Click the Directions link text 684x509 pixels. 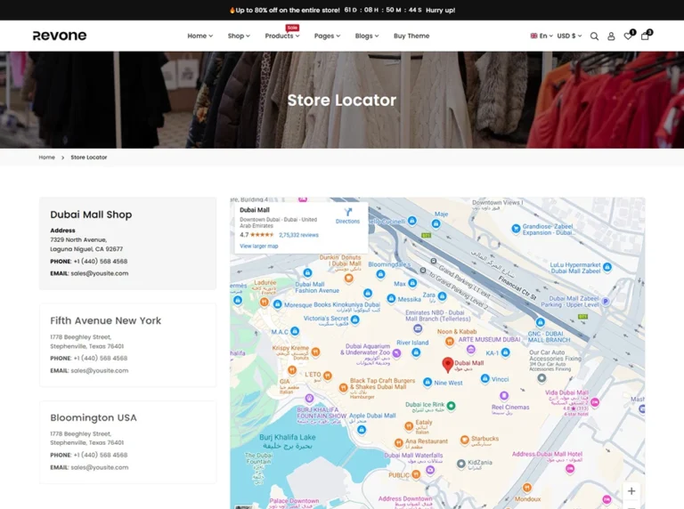click(x=347, y=222)
